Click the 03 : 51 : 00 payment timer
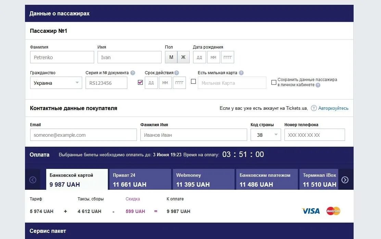The width and height of the screenshot is (381, 239). [x=243, y=154]
